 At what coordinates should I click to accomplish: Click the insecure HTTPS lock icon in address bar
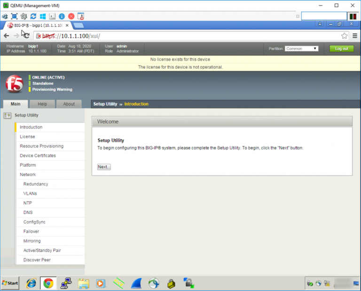coord(39,36)
